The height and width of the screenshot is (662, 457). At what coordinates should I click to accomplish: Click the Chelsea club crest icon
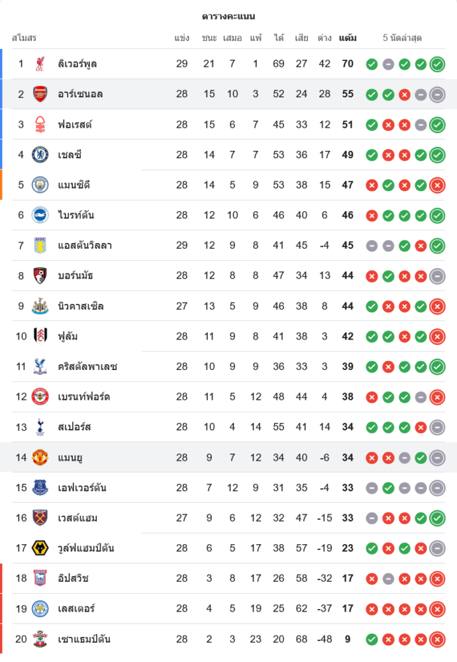(40, 155)
